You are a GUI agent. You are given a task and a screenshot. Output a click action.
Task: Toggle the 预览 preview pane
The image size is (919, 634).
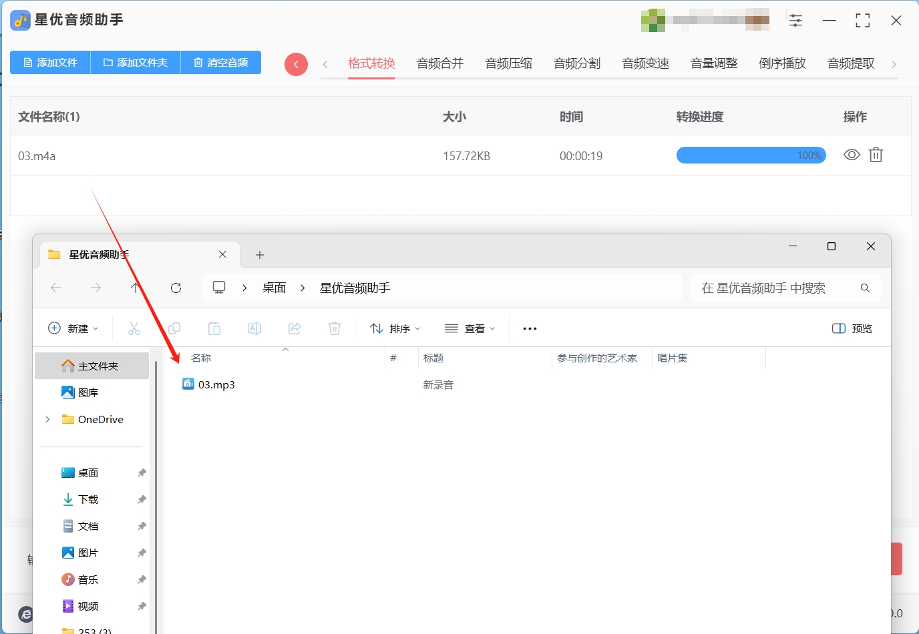(x=852, y=328)
